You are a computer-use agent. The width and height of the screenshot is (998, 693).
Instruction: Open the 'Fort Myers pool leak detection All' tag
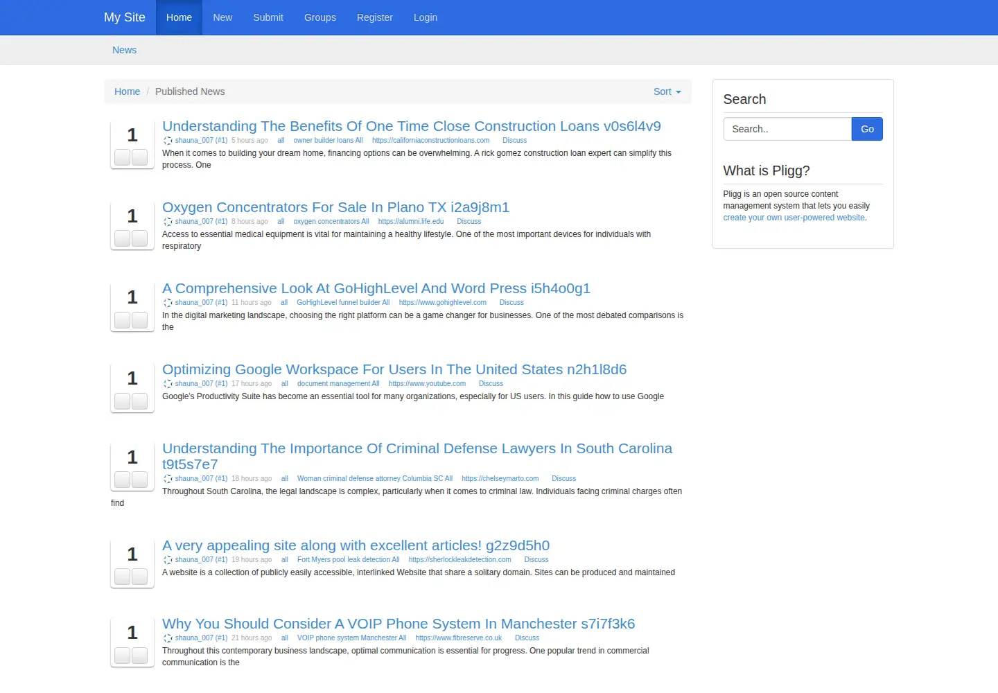[x=349, y=560]
